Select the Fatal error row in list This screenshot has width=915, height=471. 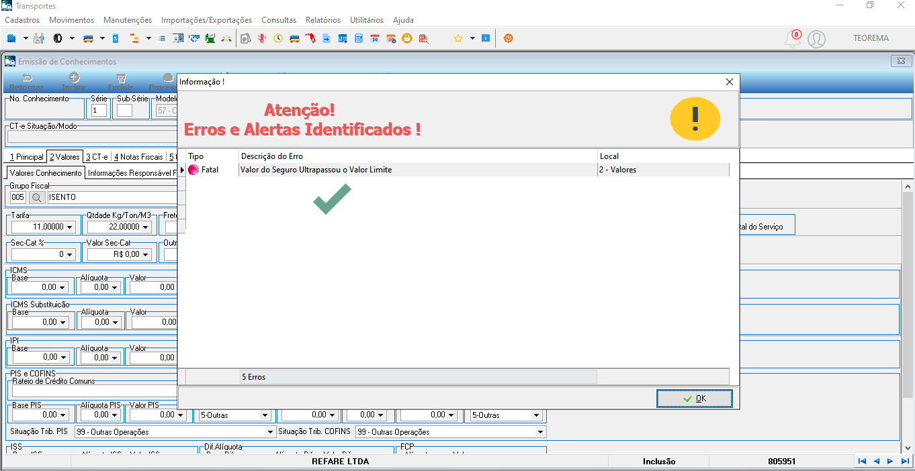tap(457, 170)
